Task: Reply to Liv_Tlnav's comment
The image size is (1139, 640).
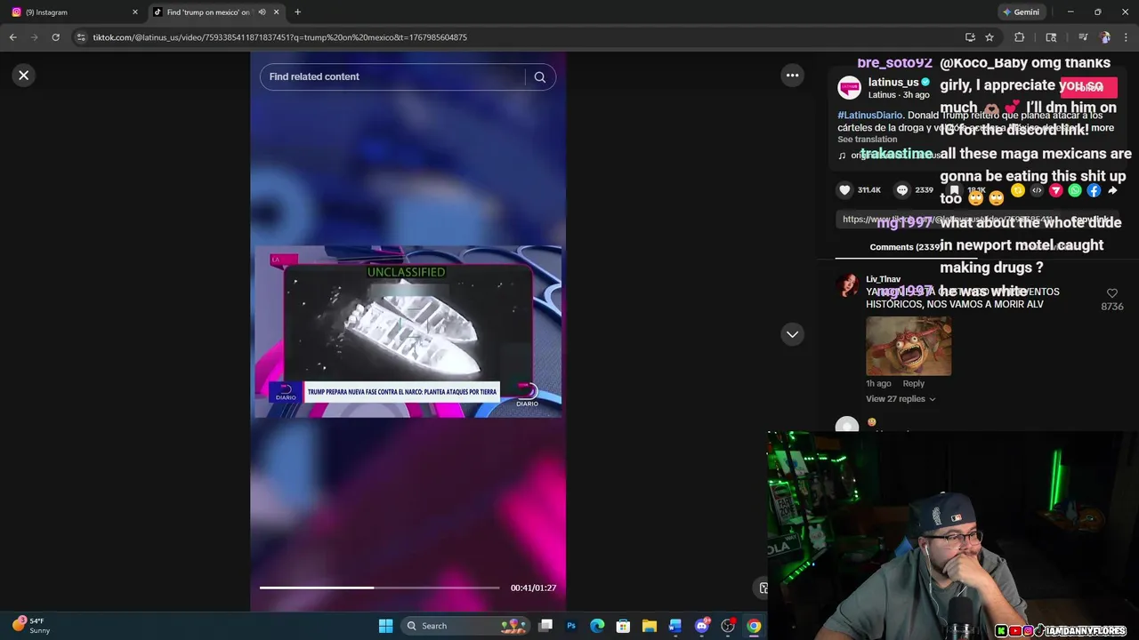Action: coord(914,383)
